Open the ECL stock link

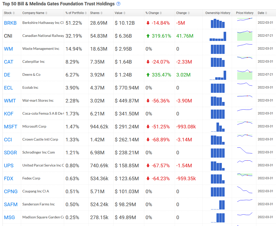(8, 88)
